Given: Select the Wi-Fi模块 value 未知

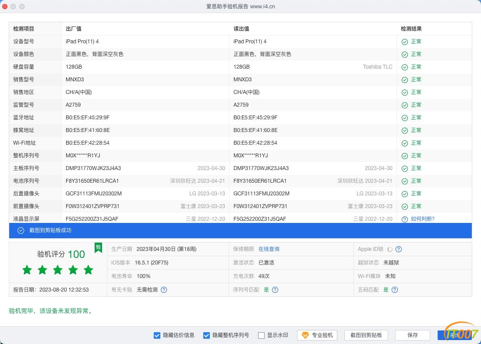Looking at the screenshot, I should click(390, 276).
